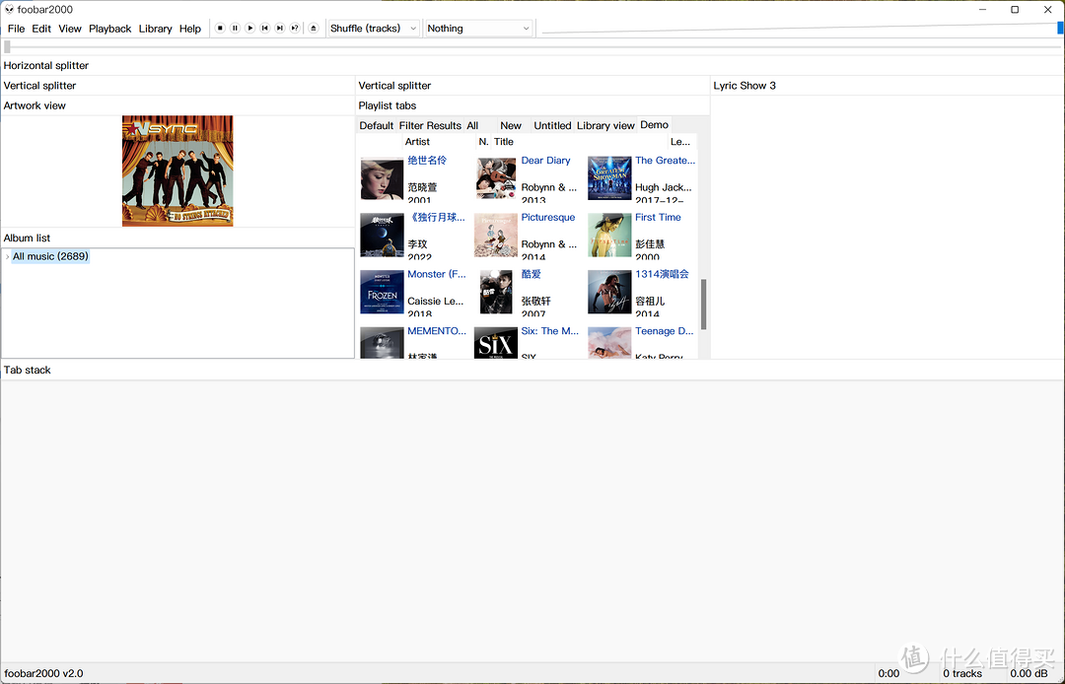Screen dimensions: 1065x684
Task: Click the Six: The Musical album cover
Action: pos(496,343)
